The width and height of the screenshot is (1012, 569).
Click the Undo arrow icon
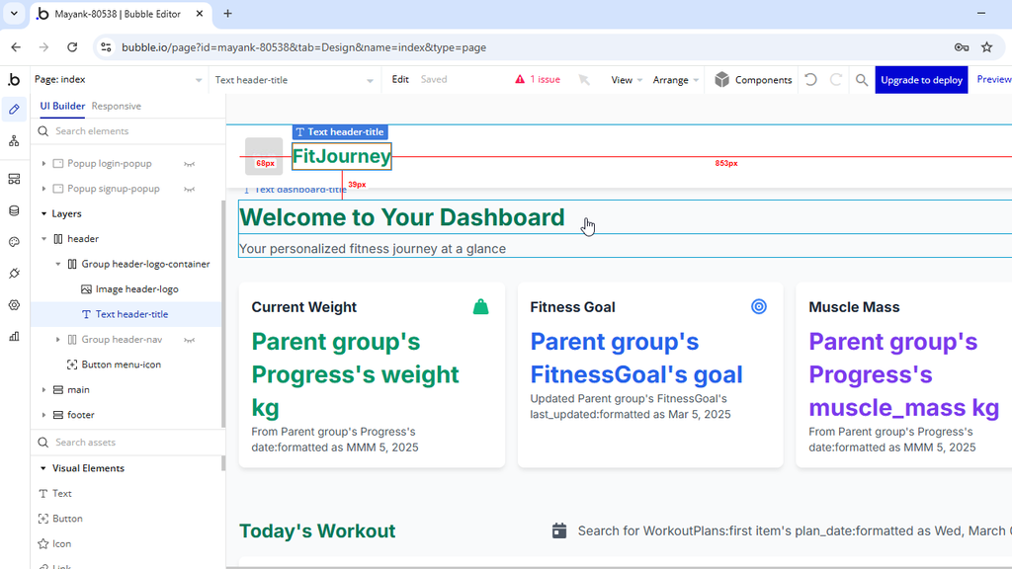click(810, 79)
